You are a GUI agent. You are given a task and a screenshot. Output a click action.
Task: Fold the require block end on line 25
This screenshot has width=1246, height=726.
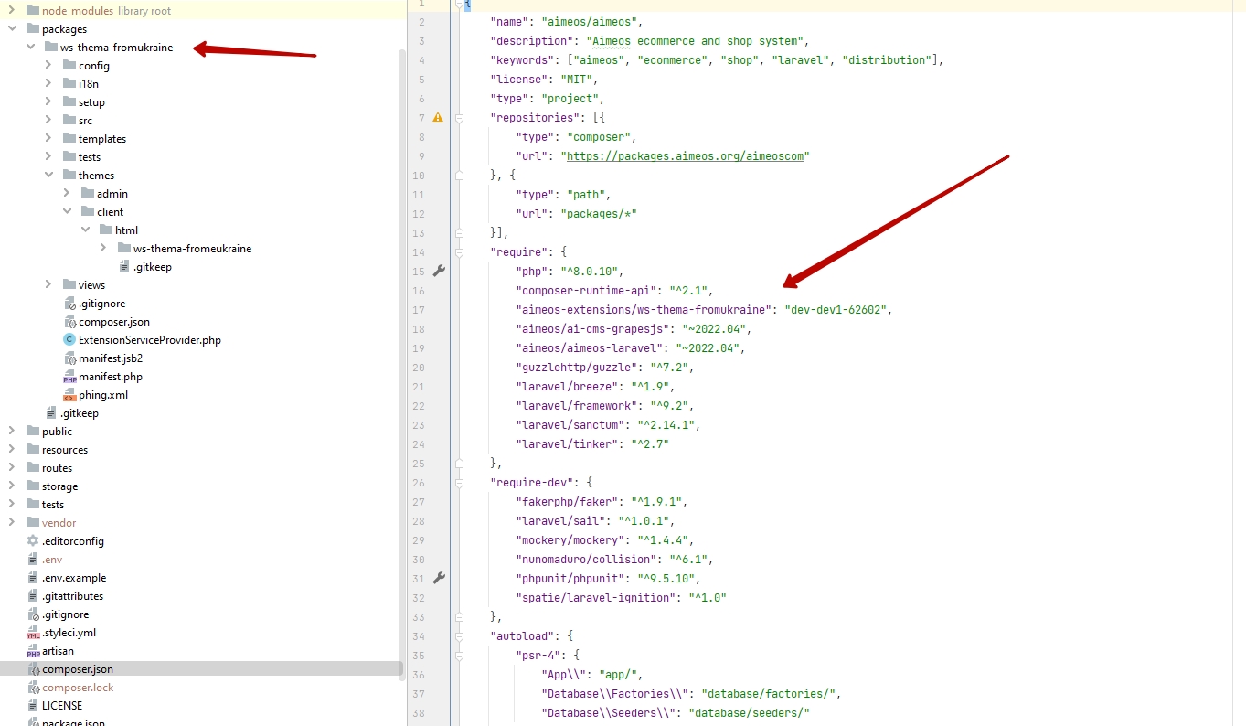(x=460, y=463)
